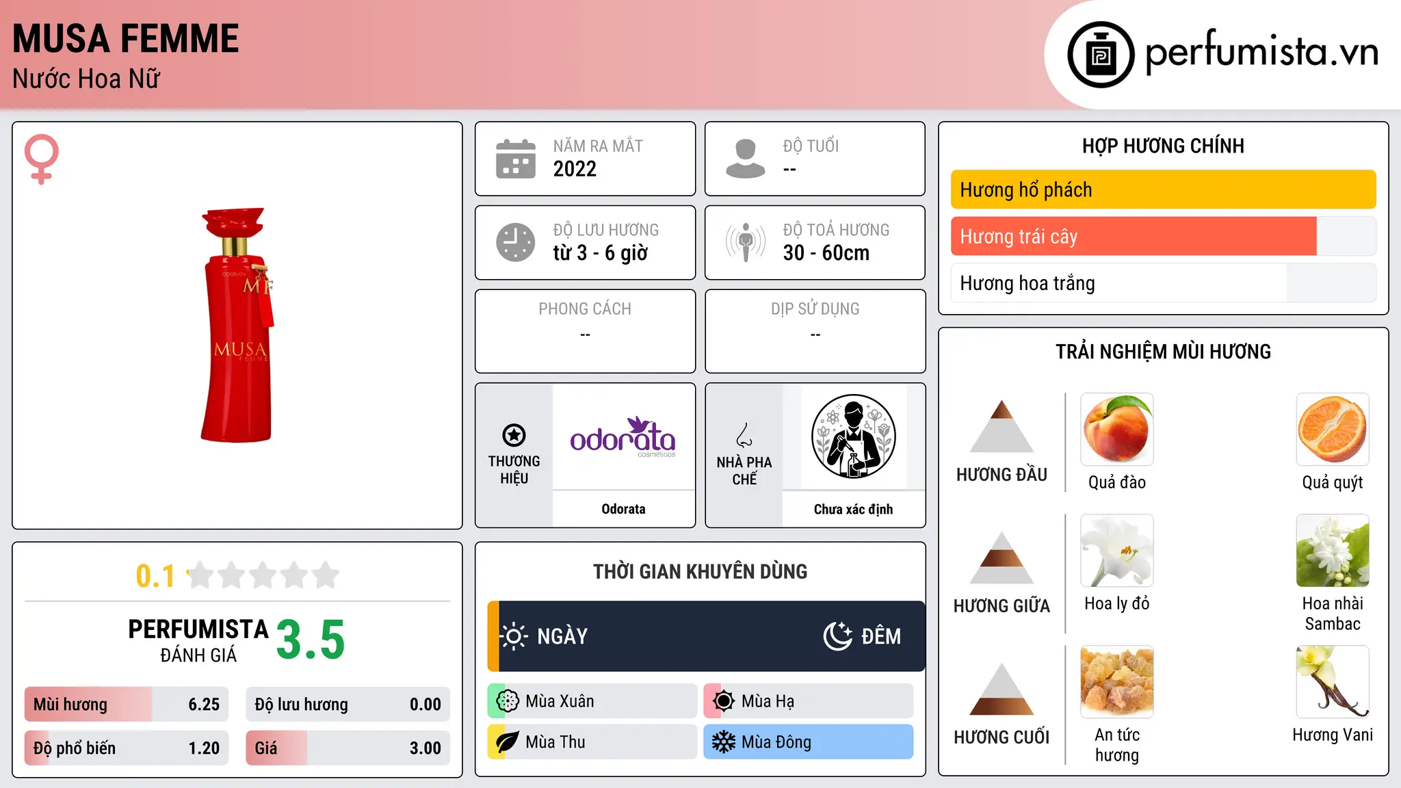Viewport: 1401px width, 788px height.
Task: Click the Trải nghiệm mùi hương heading
Action: click(x=1163, y=352)
